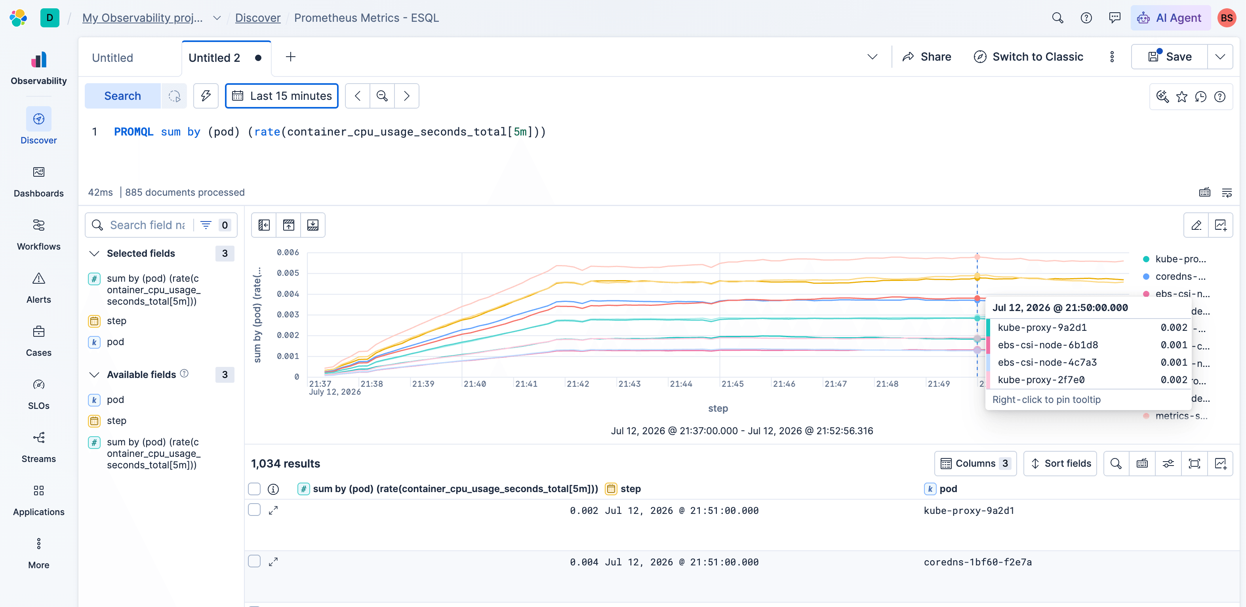The width and height of the screenshot is (1246, 607).
Task: Step time range forward
Action: pyautogui.click(x=407, y=96)
